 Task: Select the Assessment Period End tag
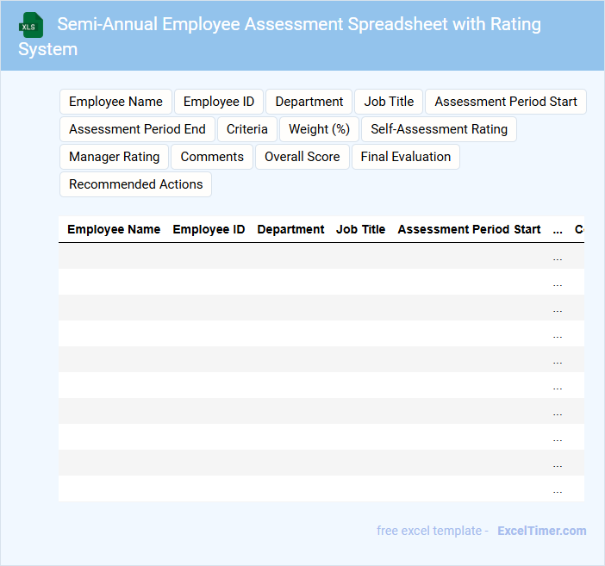[x=137, y=129]
